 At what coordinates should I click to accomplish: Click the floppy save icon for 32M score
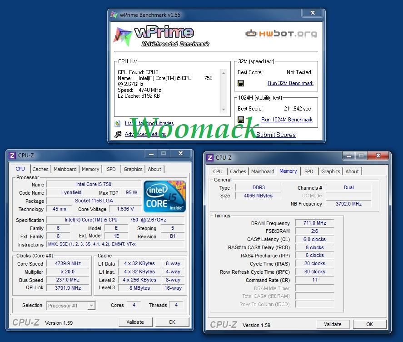[241, 83]
